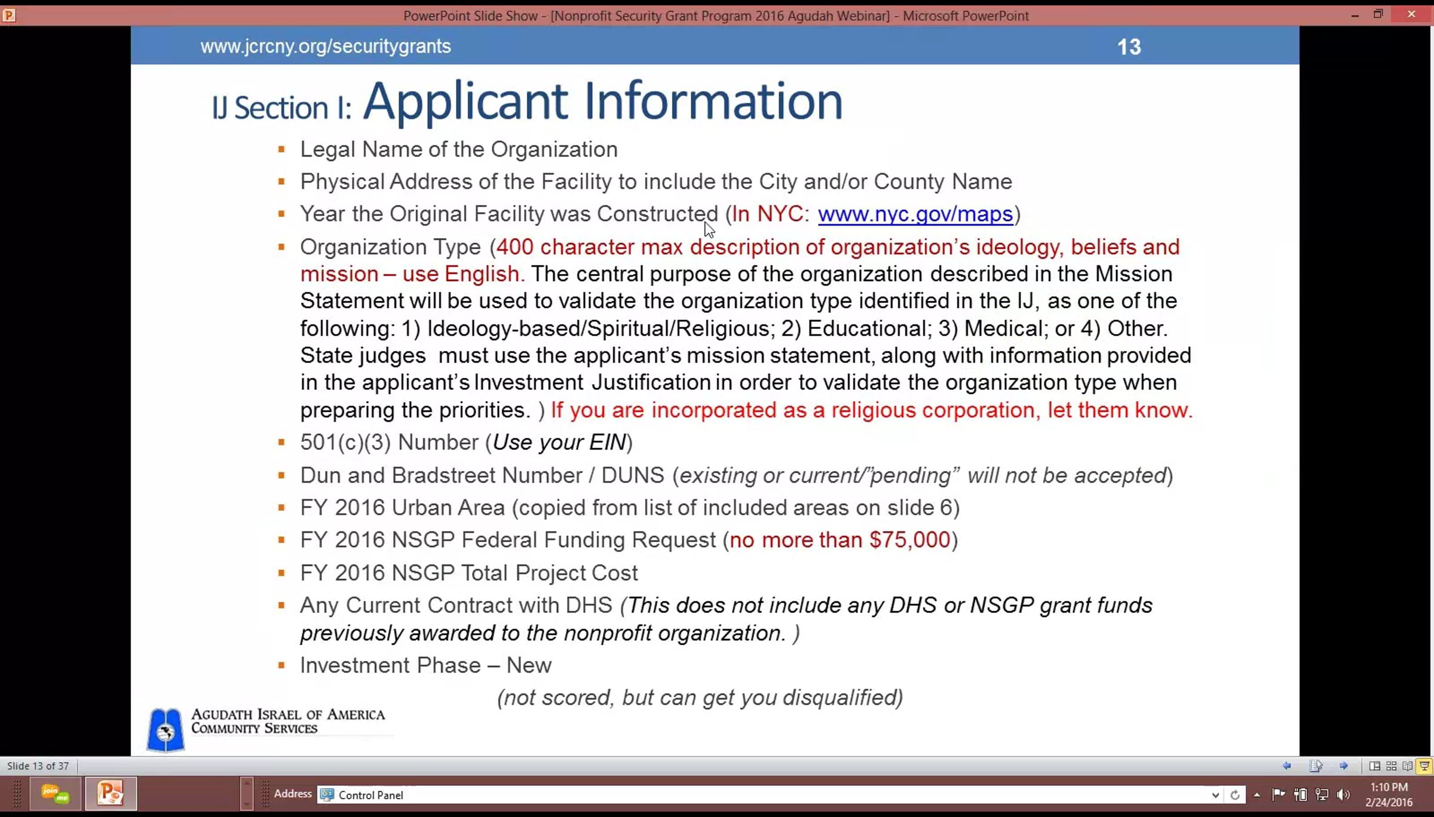This screenshot has height=817, width=1434.
Task: Switch to Normal view
Action: 1374,766
